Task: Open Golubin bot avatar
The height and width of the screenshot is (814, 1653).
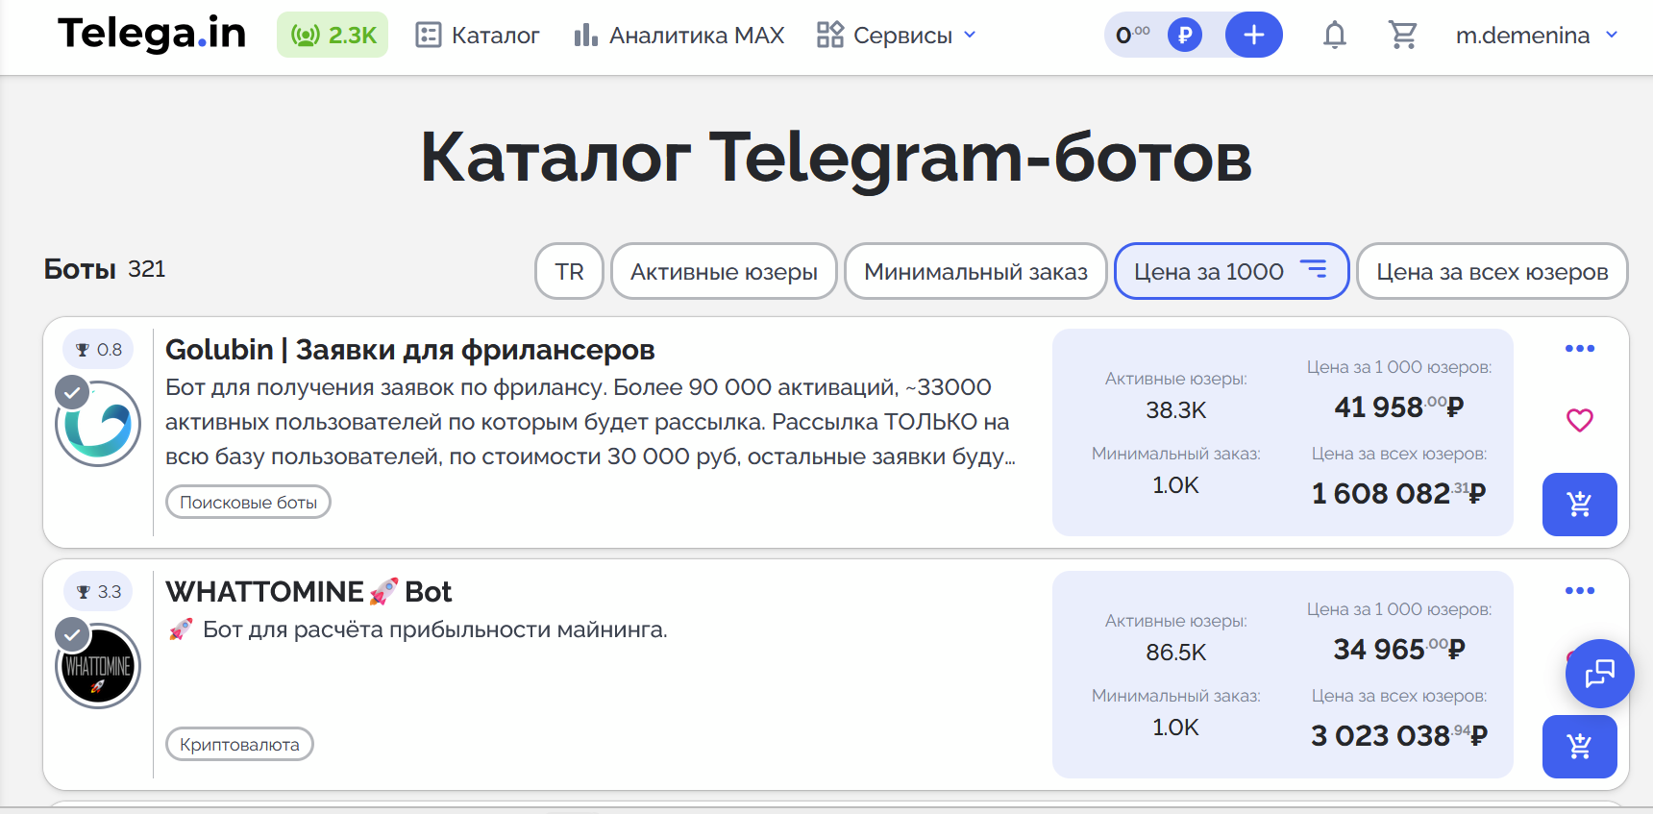Action: 98,424
